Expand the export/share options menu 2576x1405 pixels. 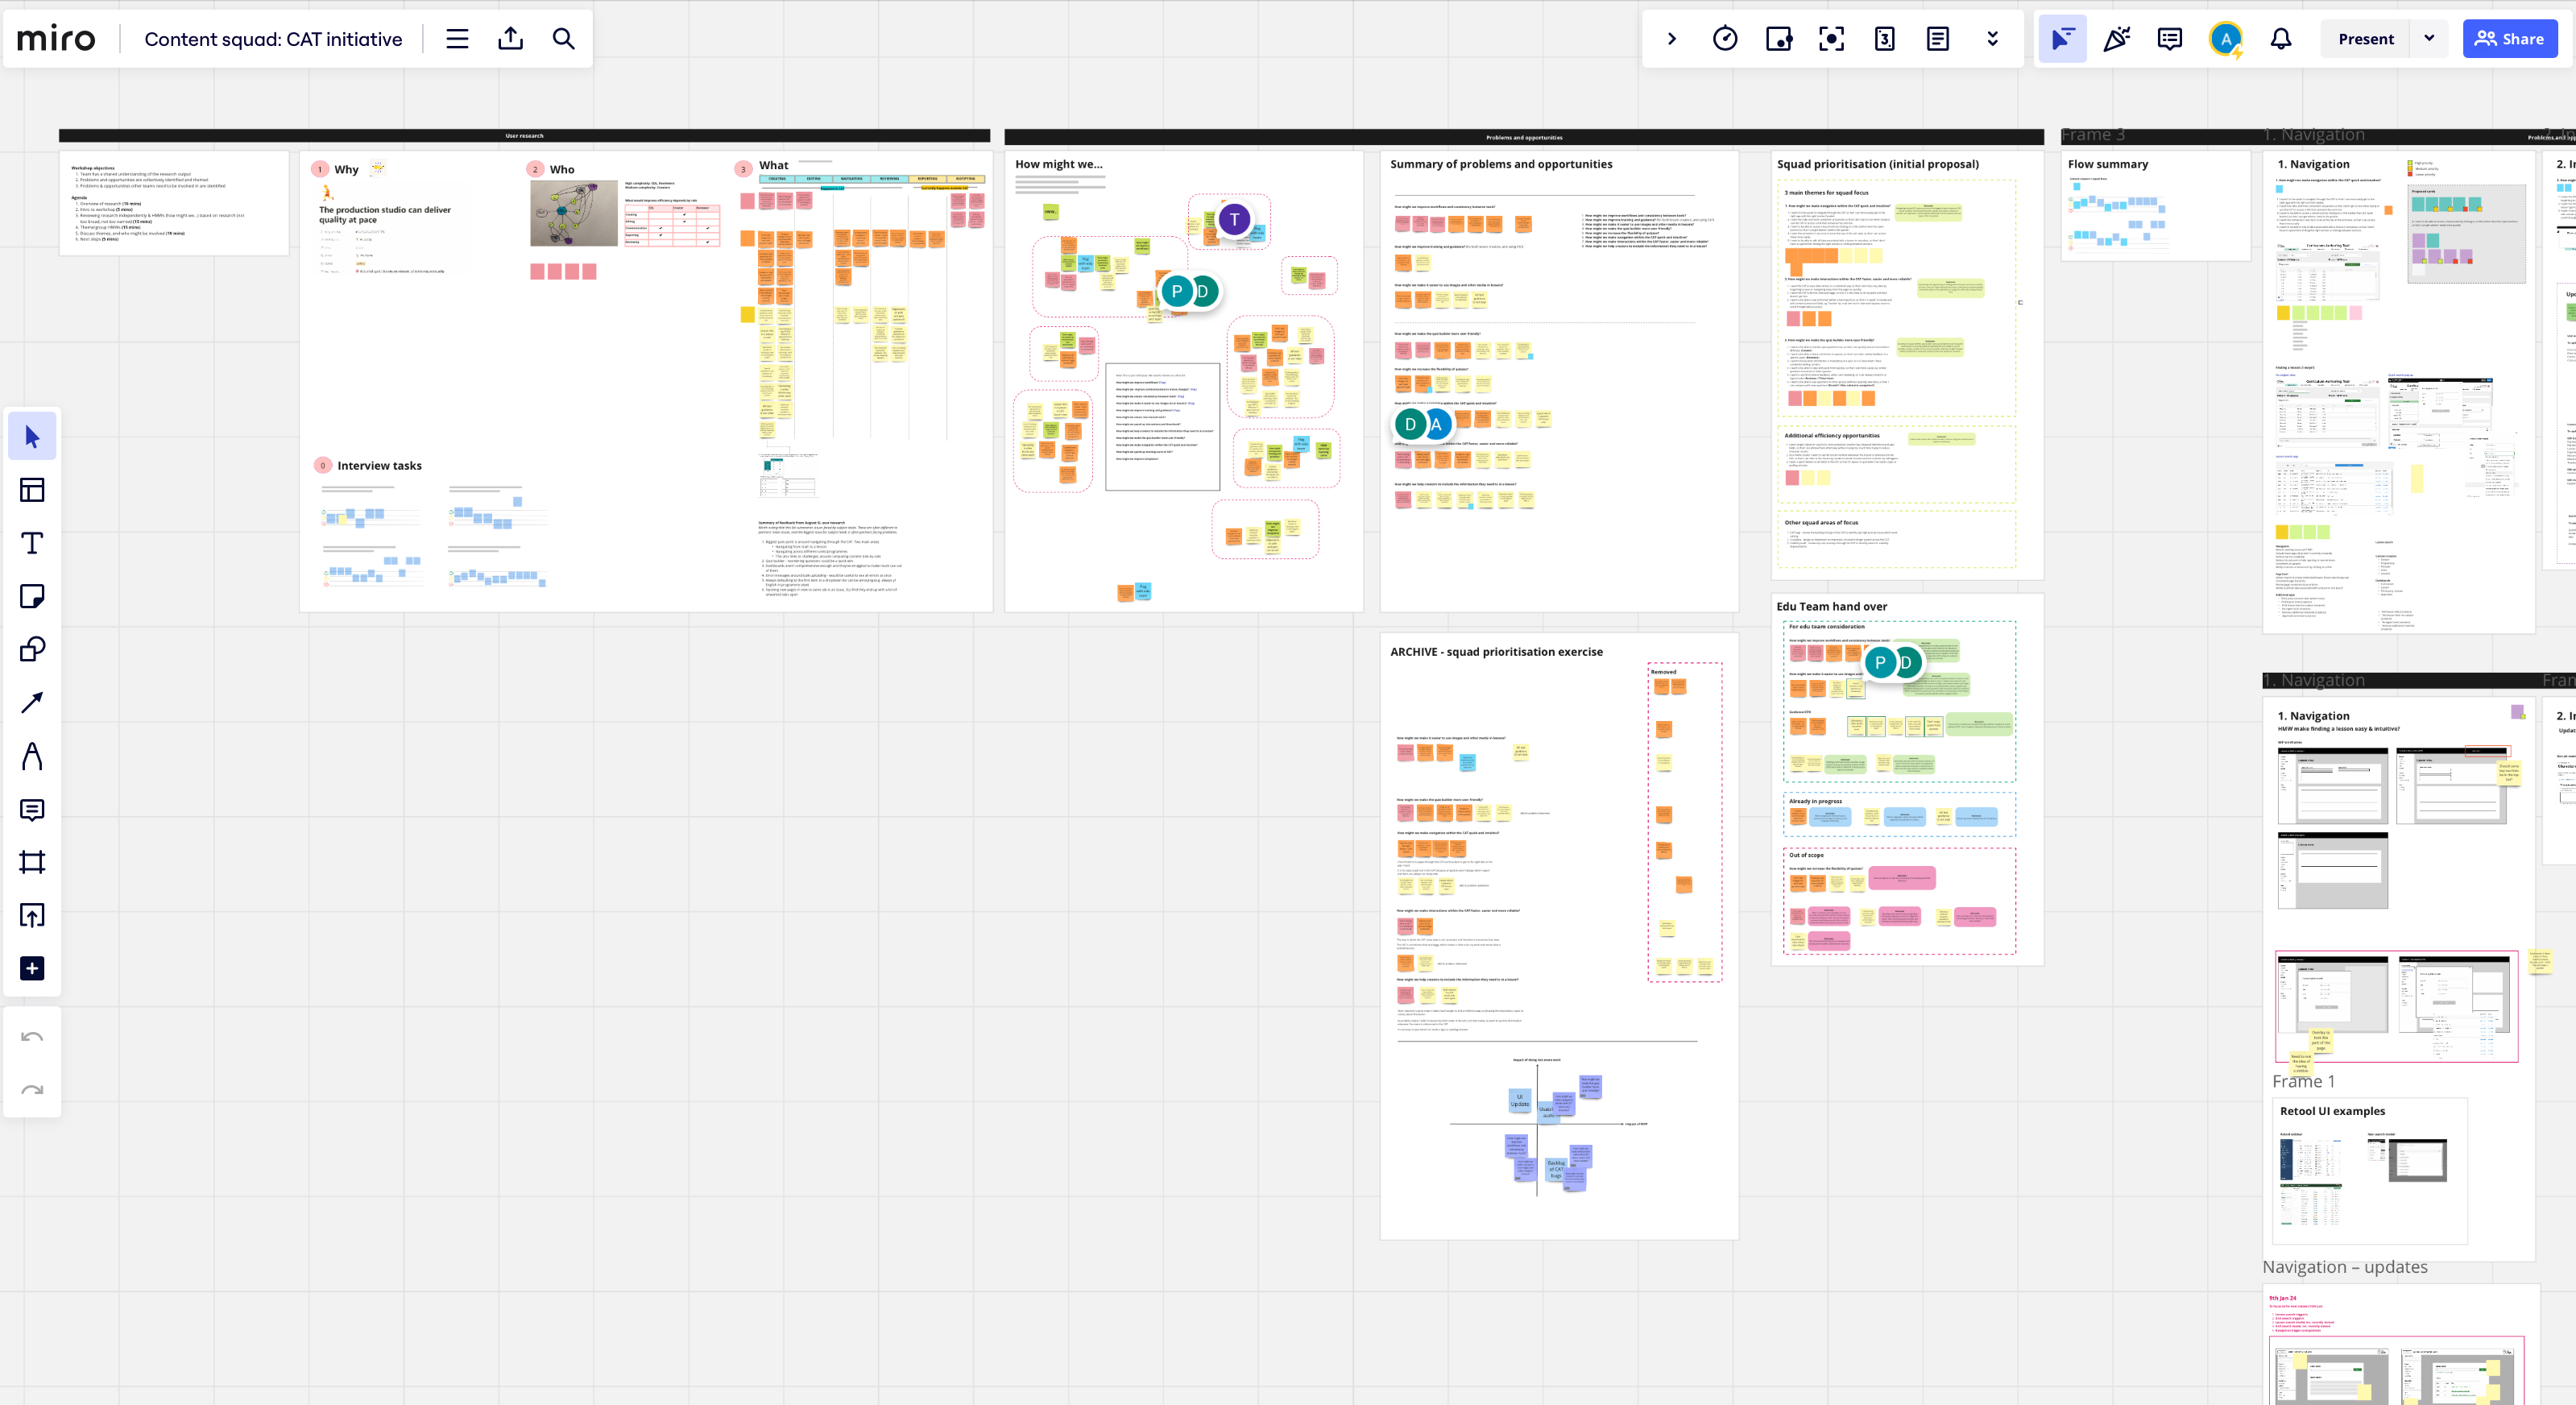click(512, 38)
